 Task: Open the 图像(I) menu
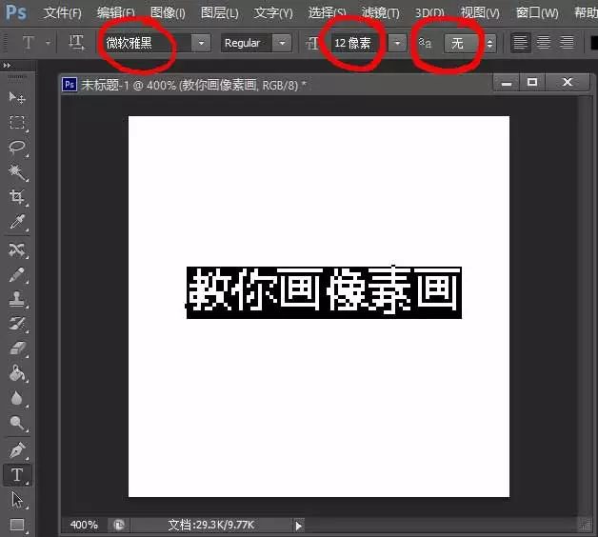point(168,13)
